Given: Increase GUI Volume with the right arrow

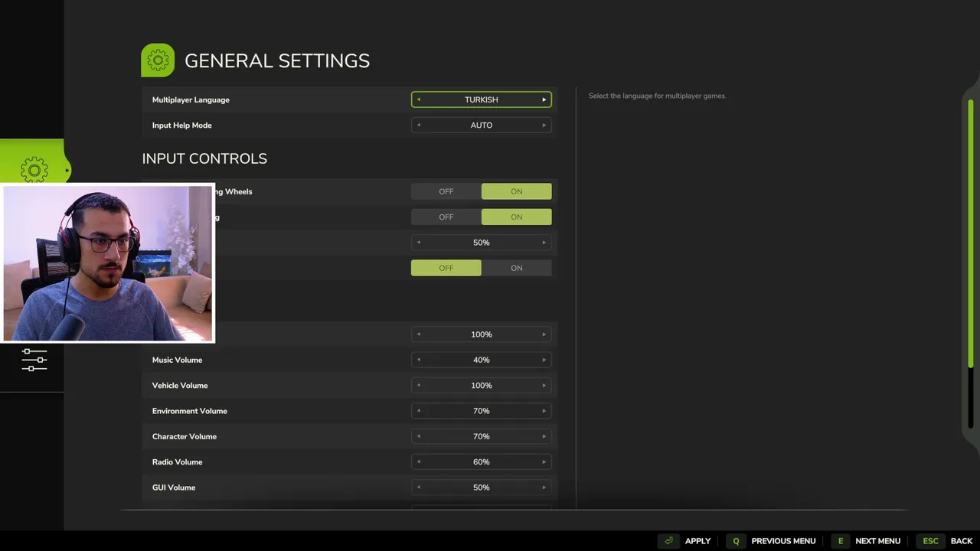Looking at the screenshot, I should tap(544, 487).
